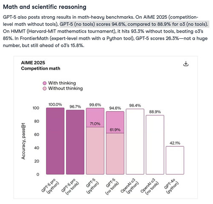Screen dimensions: 213x204
Task: Select the OpenAI o3 (python) bar
Action: 135,142
